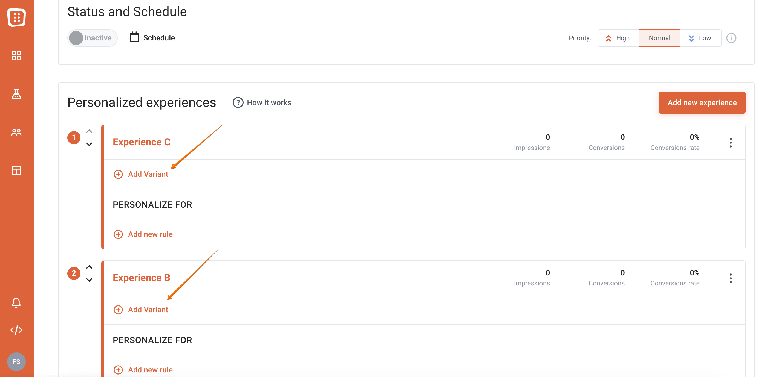Open the experiments flask icon in sidebar

point(16,94)
